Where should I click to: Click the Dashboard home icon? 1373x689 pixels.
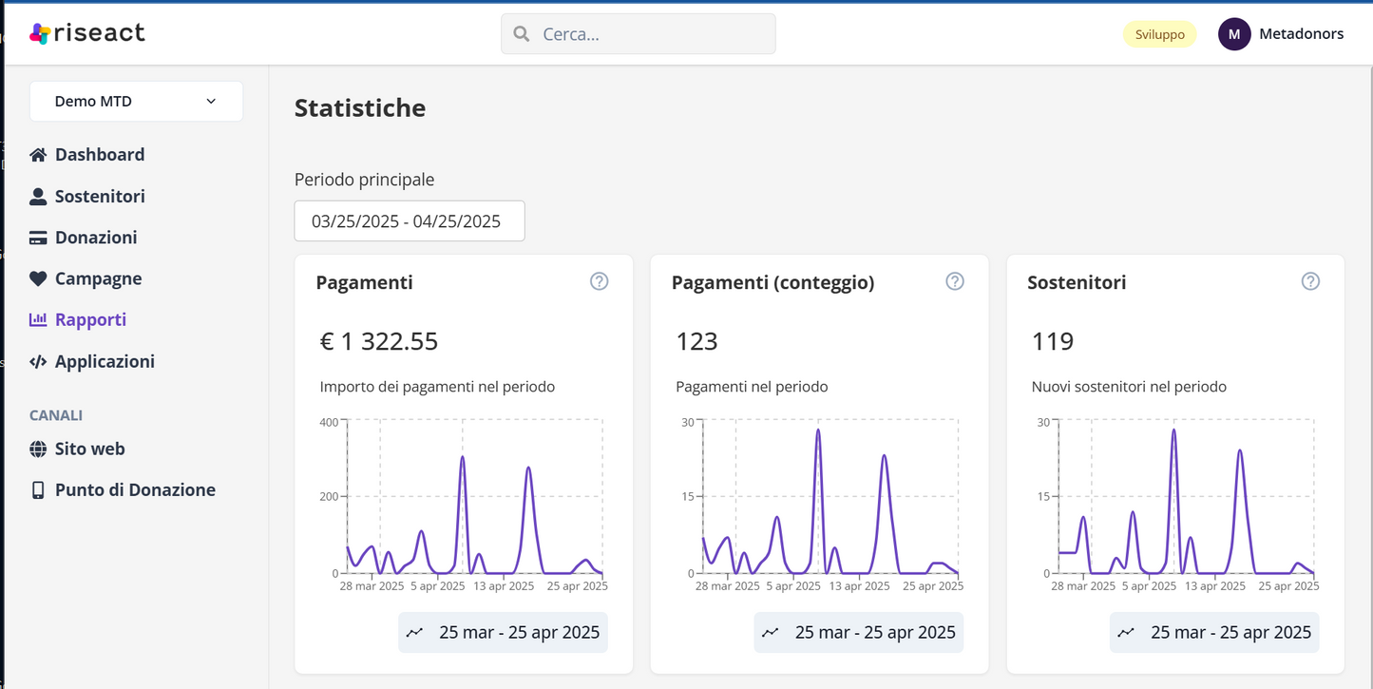[38, 155]
